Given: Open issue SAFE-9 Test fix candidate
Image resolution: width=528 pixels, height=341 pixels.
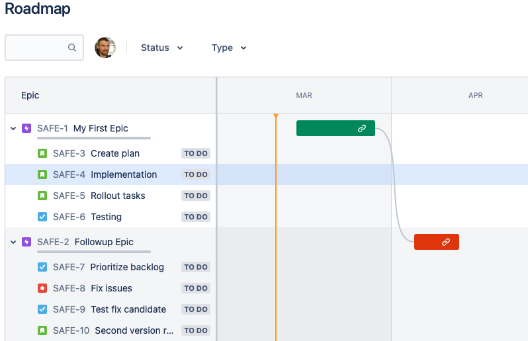Looking at the screenshot, I should tap(109, 309).
